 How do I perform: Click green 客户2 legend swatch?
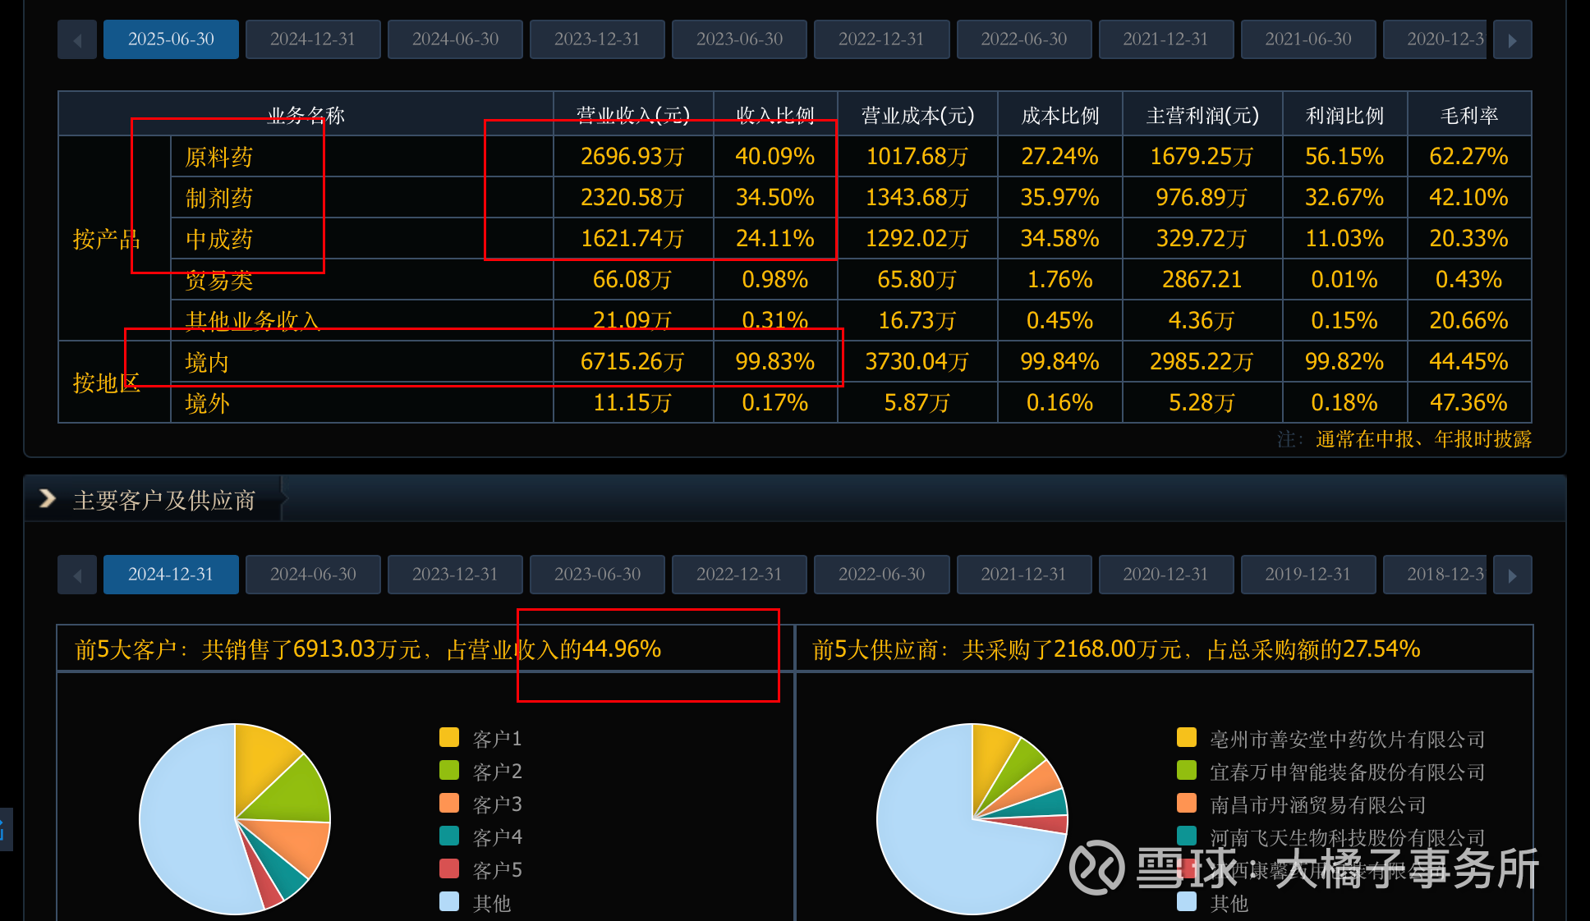click(449, 770)
